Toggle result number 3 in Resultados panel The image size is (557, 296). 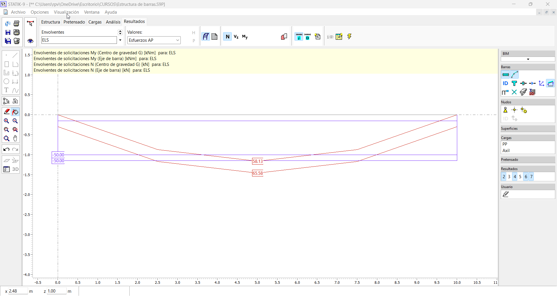click(x=509, y=177)
